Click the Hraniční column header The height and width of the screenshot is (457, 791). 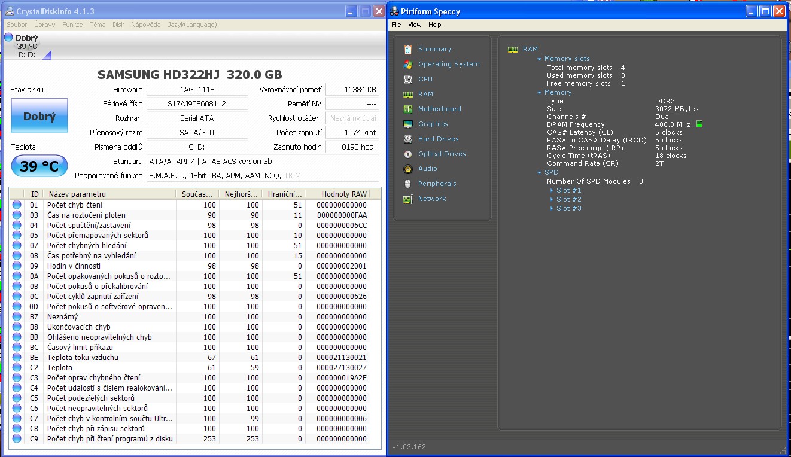285,194
